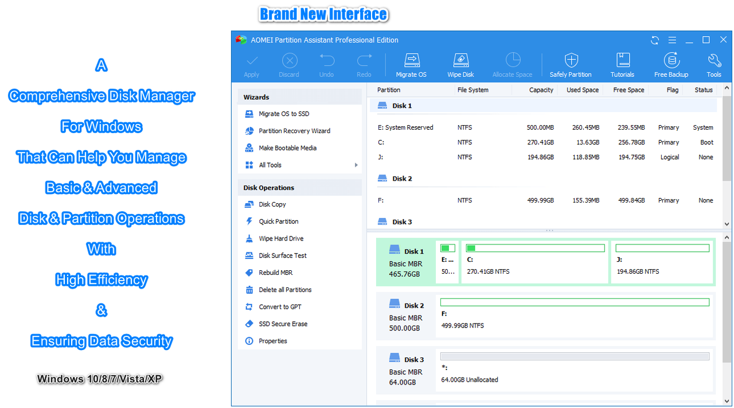Select the Disk 3 header row in list

pyautogui.click(x=544, y=222)
